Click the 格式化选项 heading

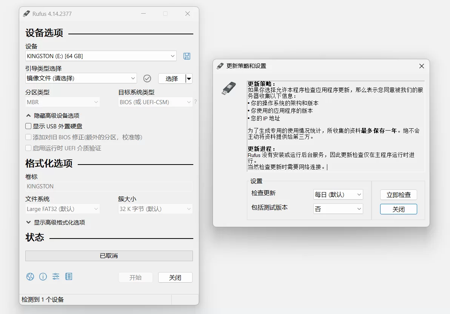pyautogui.click(x=49, y=163)
